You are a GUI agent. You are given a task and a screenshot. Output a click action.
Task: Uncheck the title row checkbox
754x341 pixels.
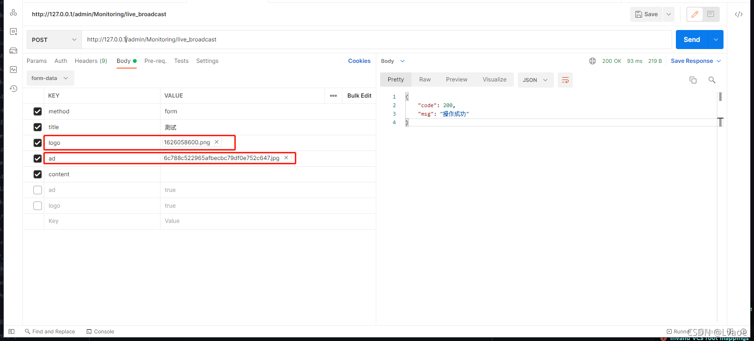[x=38, y=127]
